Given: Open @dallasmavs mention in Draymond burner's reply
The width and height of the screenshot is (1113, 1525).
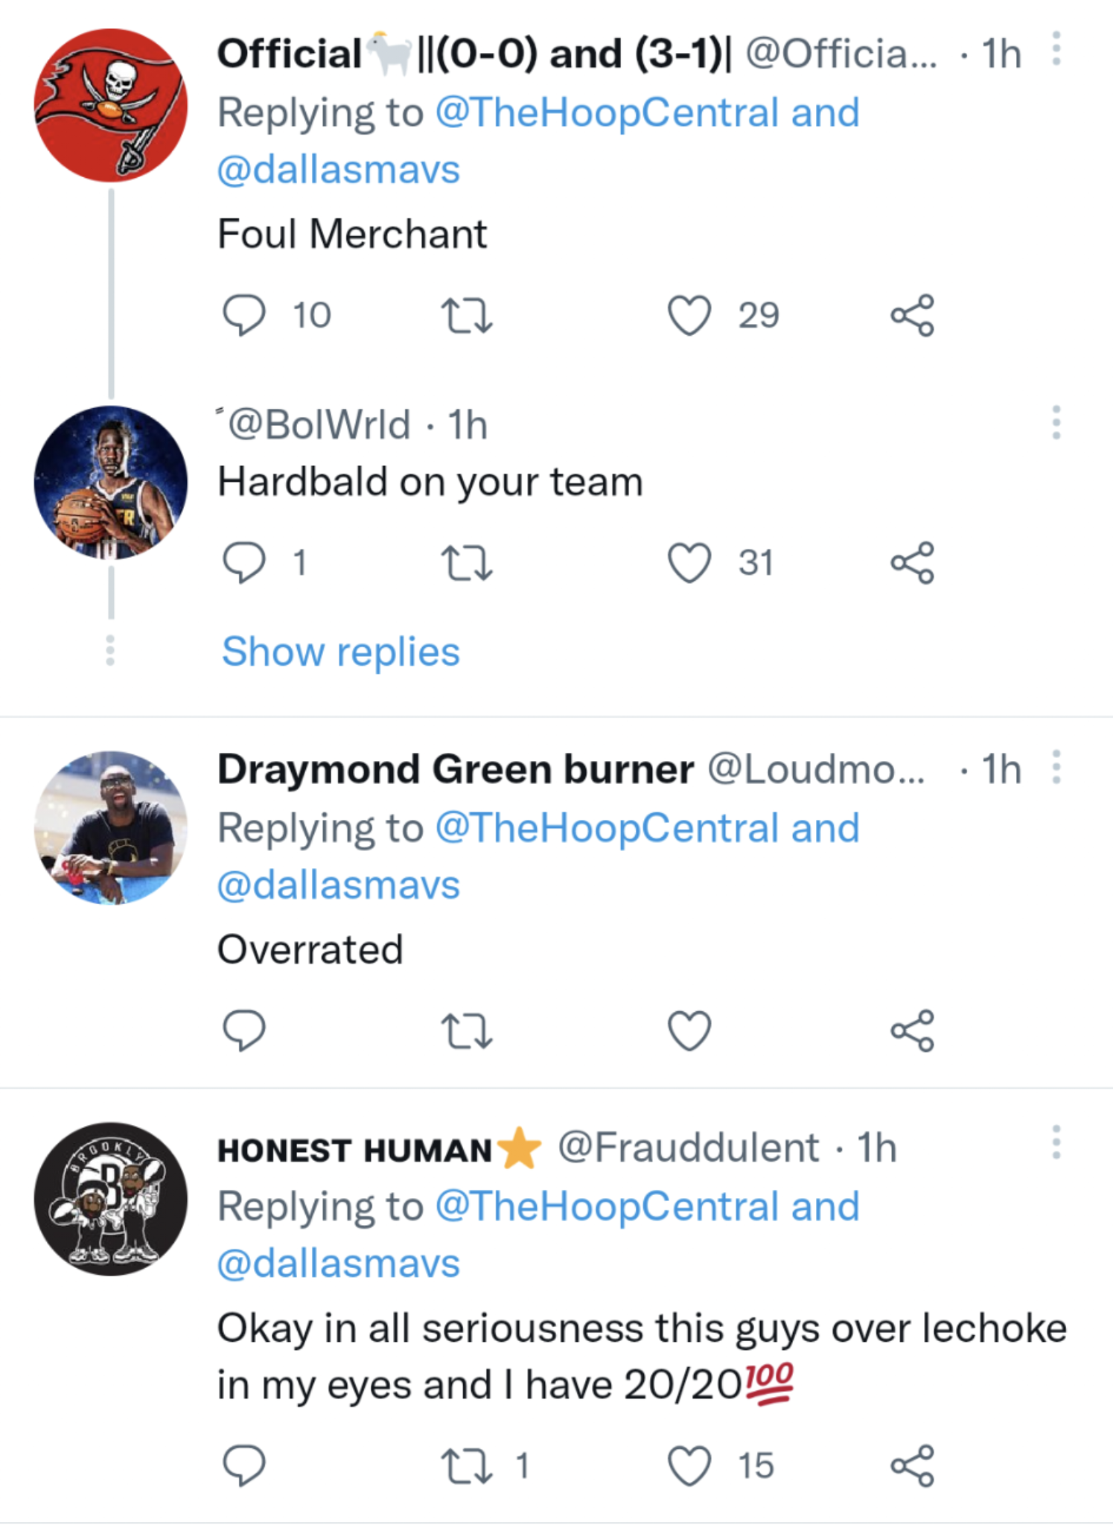Looking at the screenshot, I should point(339,885).
